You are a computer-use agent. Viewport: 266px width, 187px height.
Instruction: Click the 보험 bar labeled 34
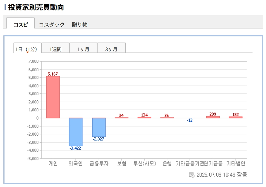point(121,117)
